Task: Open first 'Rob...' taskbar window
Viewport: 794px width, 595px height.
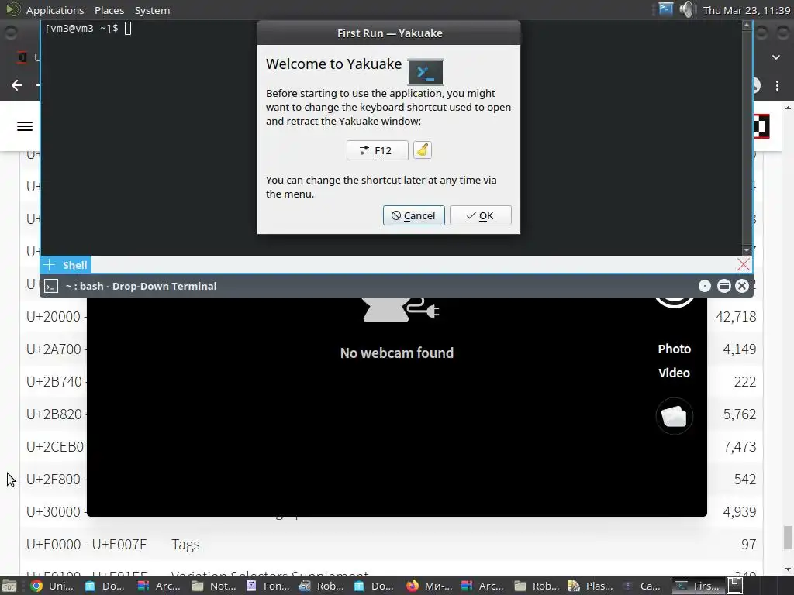Action: [x=322, y=586]
